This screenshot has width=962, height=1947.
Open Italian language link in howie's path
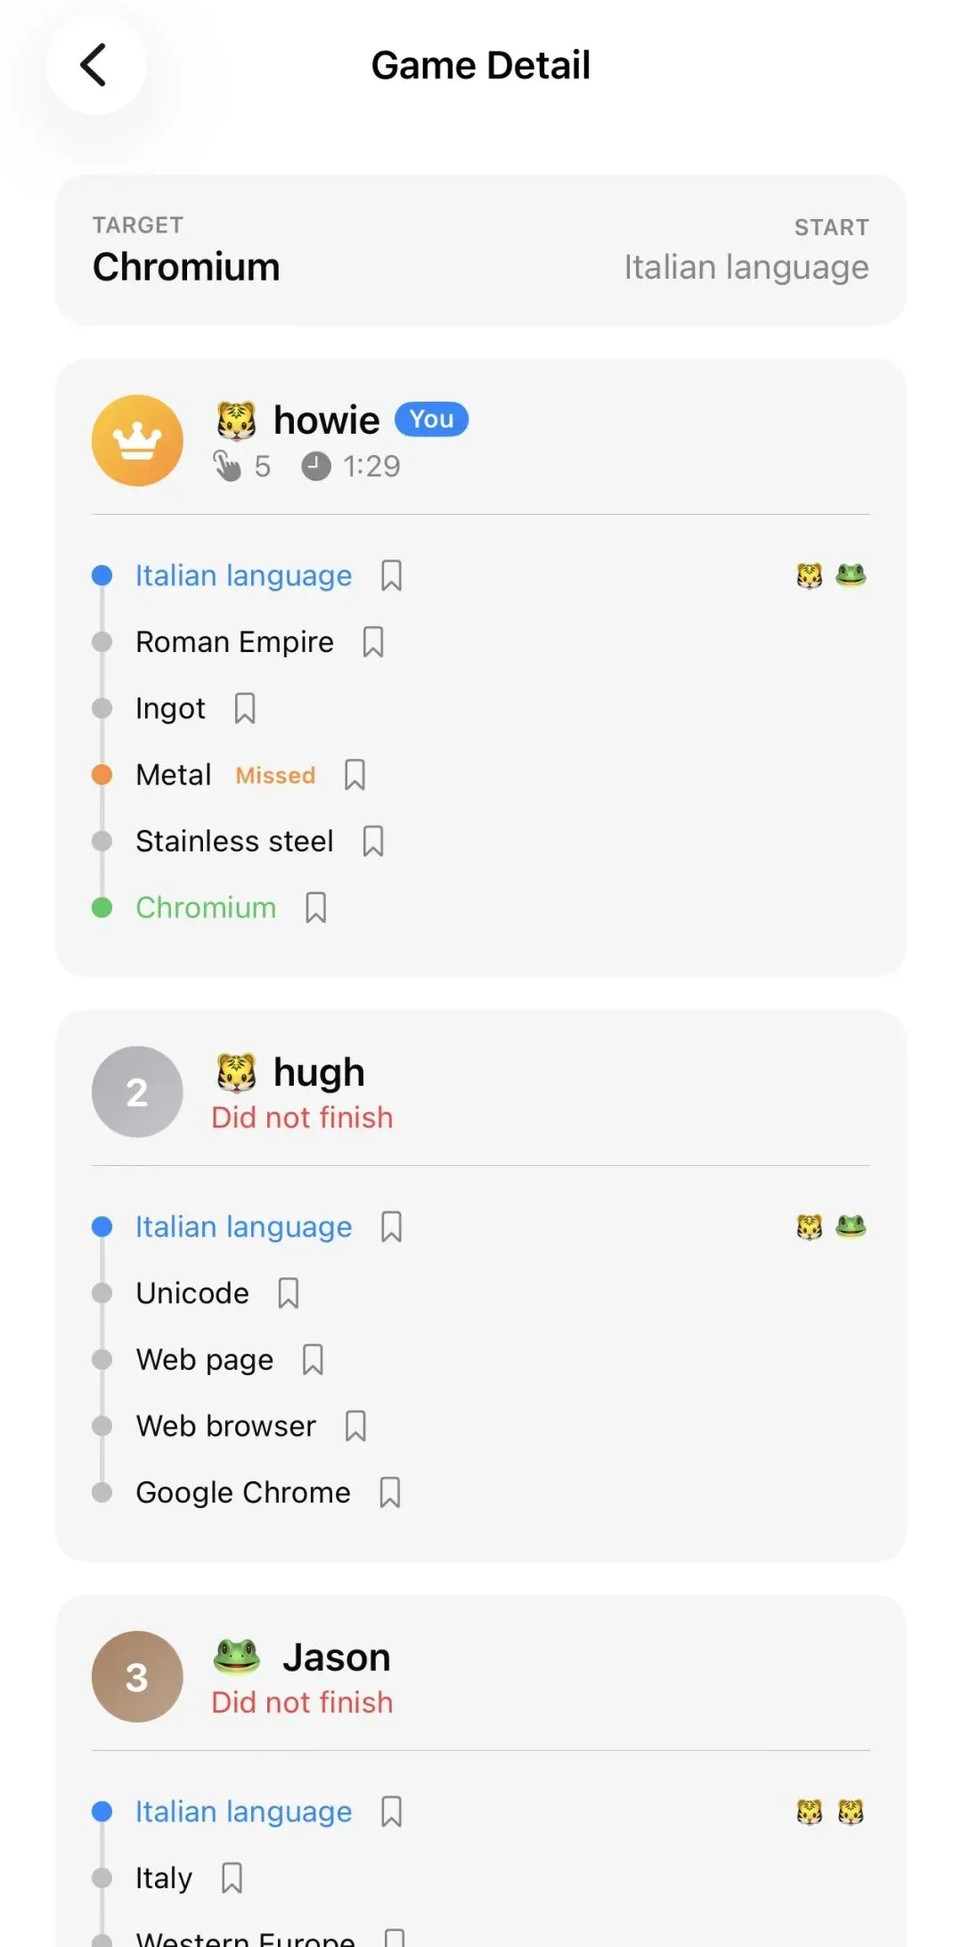pos(243,575)
